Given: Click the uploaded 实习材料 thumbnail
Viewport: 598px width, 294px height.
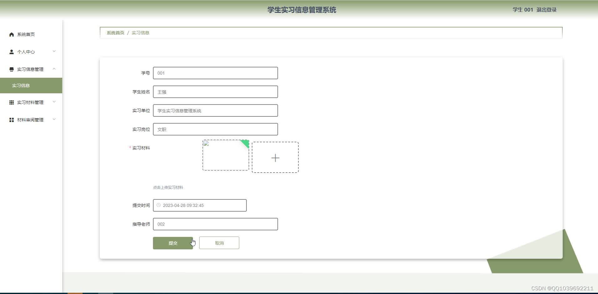Looking at the screenshot, I should tap(226, 155).
